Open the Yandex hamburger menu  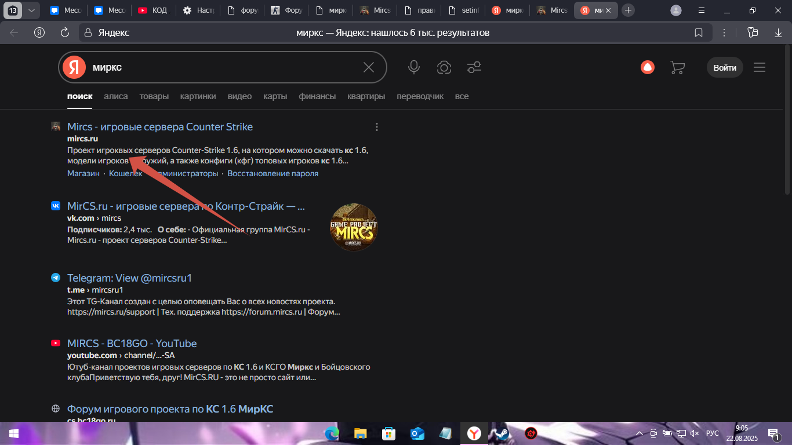click(760, 67)
